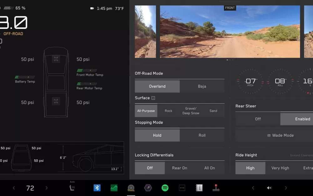Set Stopping Mode to Roll
This screenshot has width=313, height=196.
pyautogui.click(x=202, y=135)
